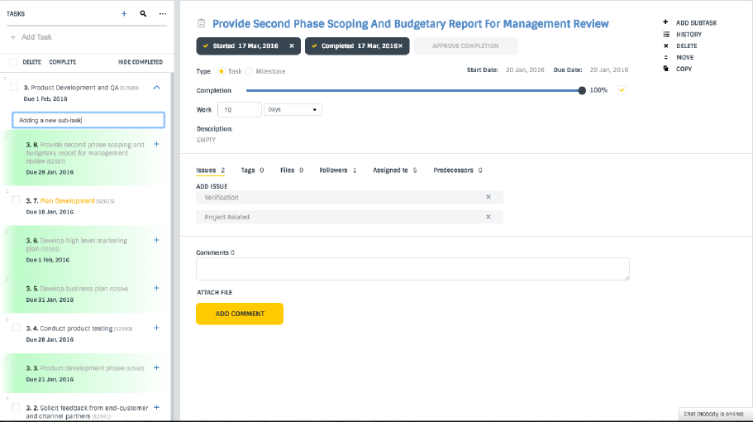
Task: Click the EMPTY description text
Action: coord(206,140)
